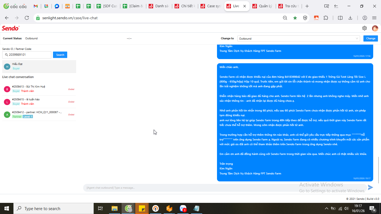Click the 16/01/2026 19:17 message timestamp
Screen dimensions: 381x214
coord(362,178)
